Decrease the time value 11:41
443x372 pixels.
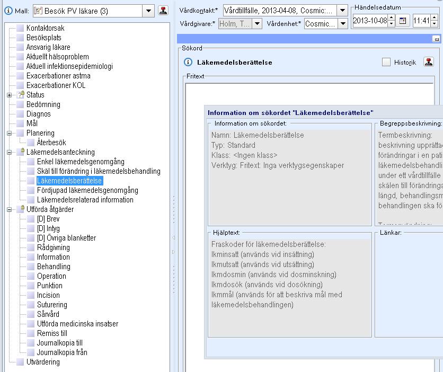click(435, 23)
